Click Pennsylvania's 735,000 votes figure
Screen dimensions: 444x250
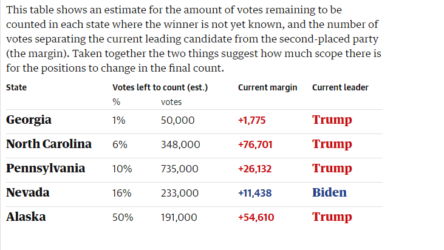(x=180, y=169)
